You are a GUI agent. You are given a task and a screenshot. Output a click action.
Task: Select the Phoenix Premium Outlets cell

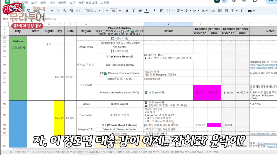click(119, 73)
